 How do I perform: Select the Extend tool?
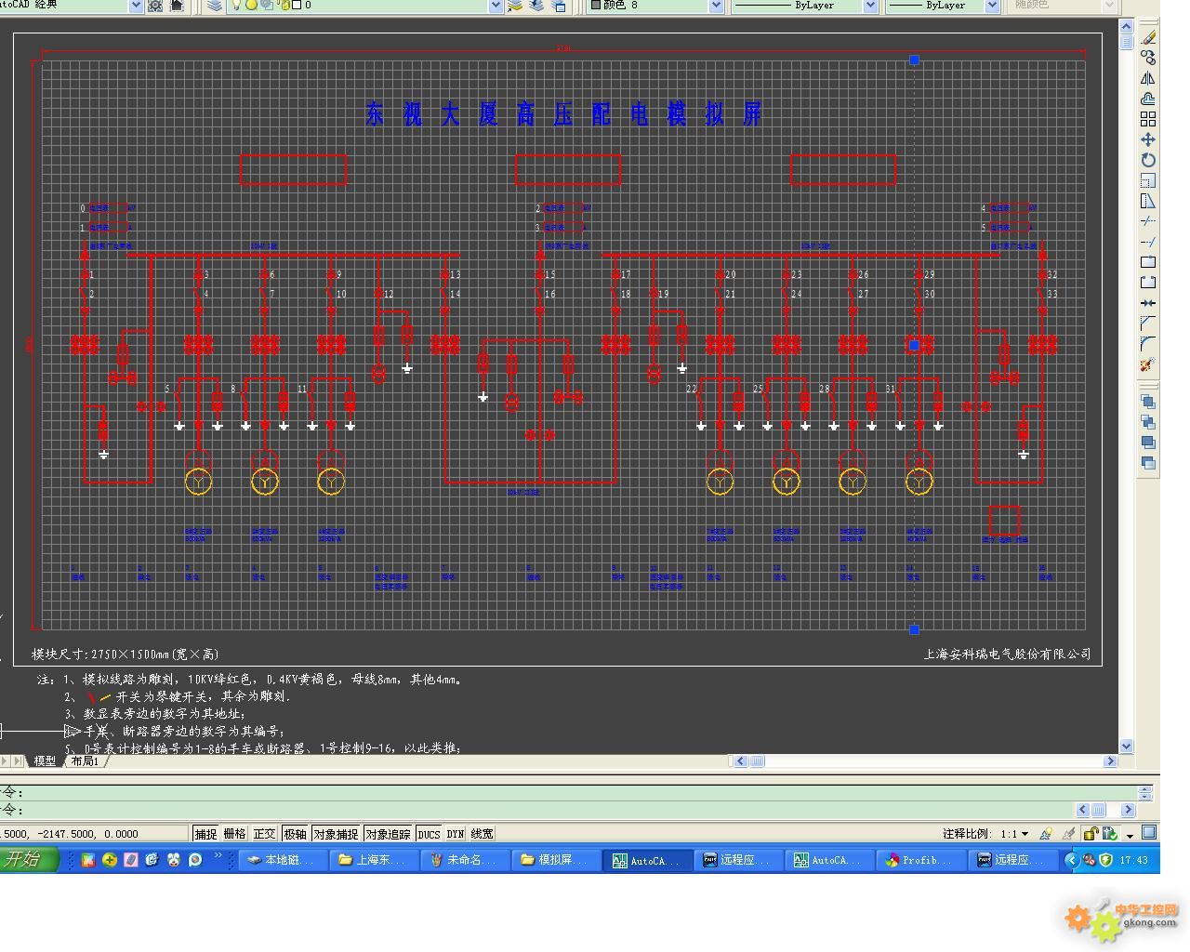(x=1148, y=242)
